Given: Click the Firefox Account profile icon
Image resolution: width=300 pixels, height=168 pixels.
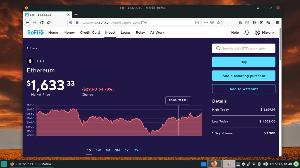Looking at the screenshot, I should tap(254, 22).
